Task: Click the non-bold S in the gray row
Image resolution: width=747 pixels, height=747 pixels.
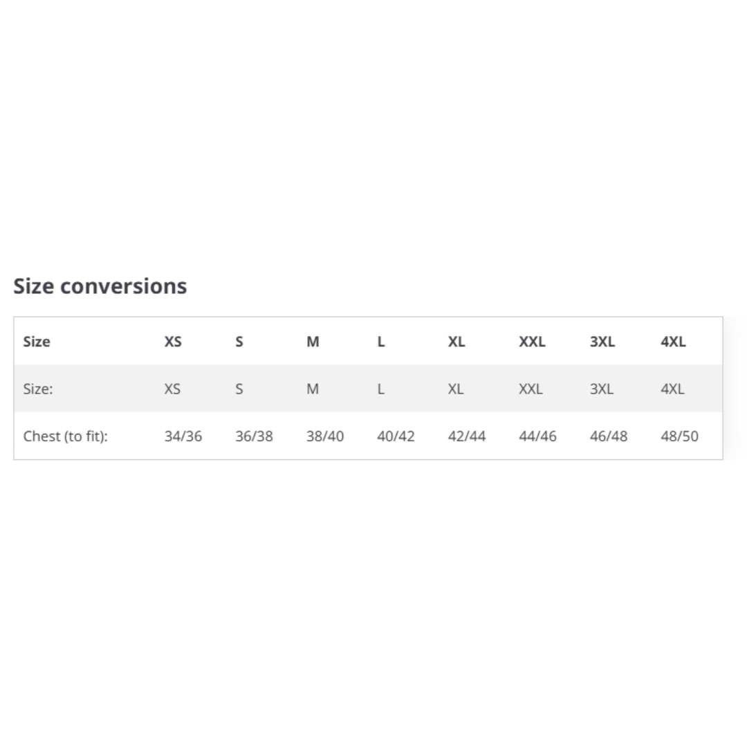Action: tap(239, 389)
